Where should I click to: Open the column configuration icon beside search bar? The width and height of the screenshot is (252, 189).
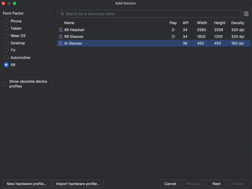246,14
